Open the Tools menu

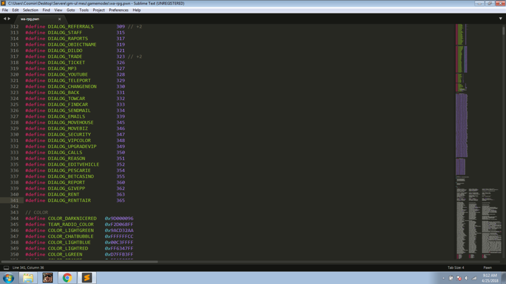pos(84,10)
